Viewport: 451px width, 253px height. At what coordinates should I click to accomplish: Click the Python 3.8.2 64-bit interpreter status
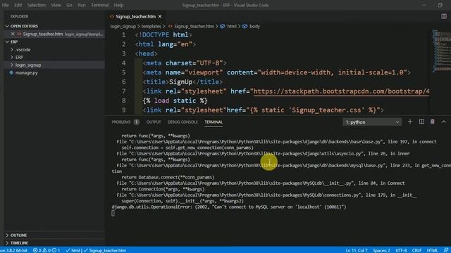click(x=13, y=250)
